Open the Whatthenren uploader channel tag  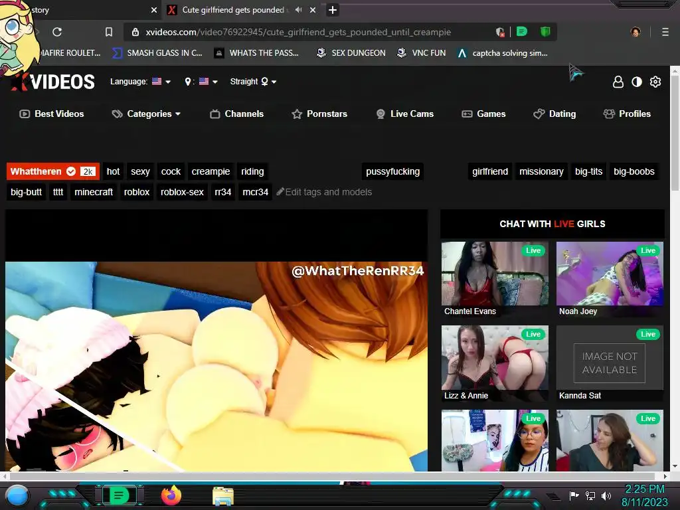53,171
